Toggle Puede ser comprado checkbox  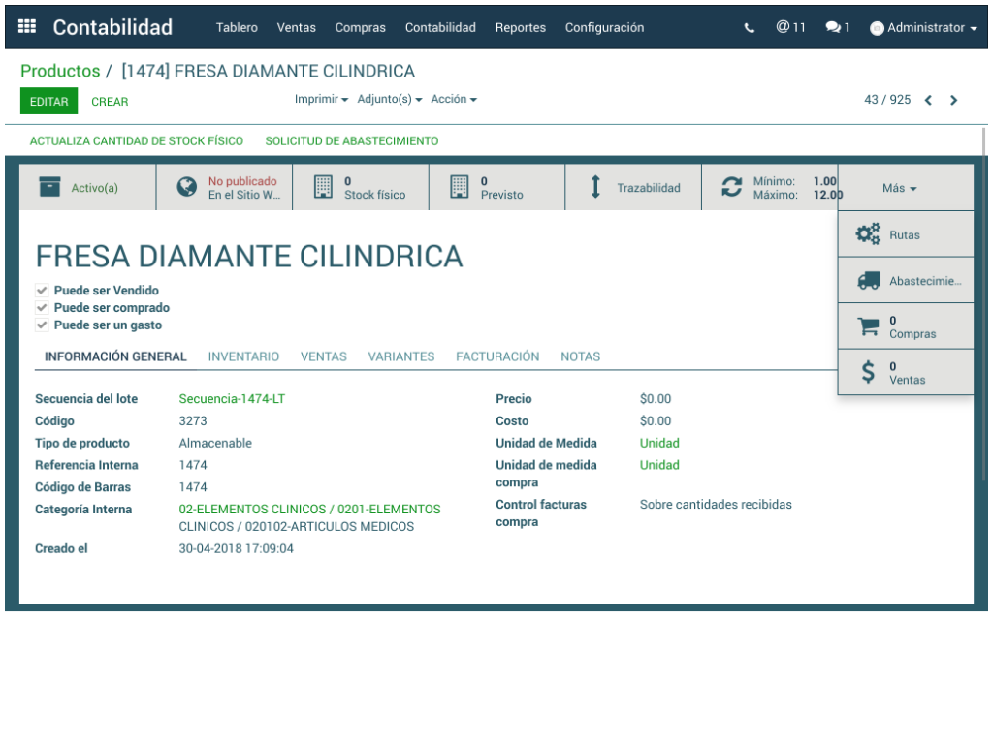[42, 307]
